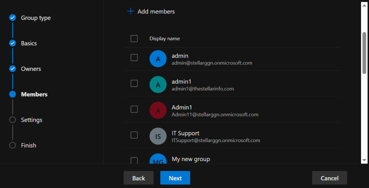The height and width of the screenshot is (188, 369).
Task: Click the Cancel button
Action: tap(329, 178)
